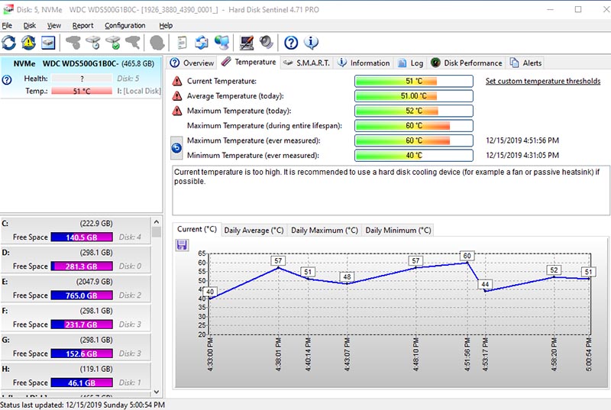Viewport: 611px width, 410px height.
Task: Click the send email refresh toolbar icon
Action: pos(202,43)
